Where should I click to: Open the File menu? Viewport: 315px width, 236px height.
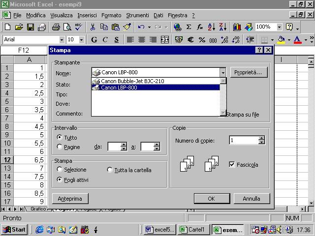coord(17,15)
